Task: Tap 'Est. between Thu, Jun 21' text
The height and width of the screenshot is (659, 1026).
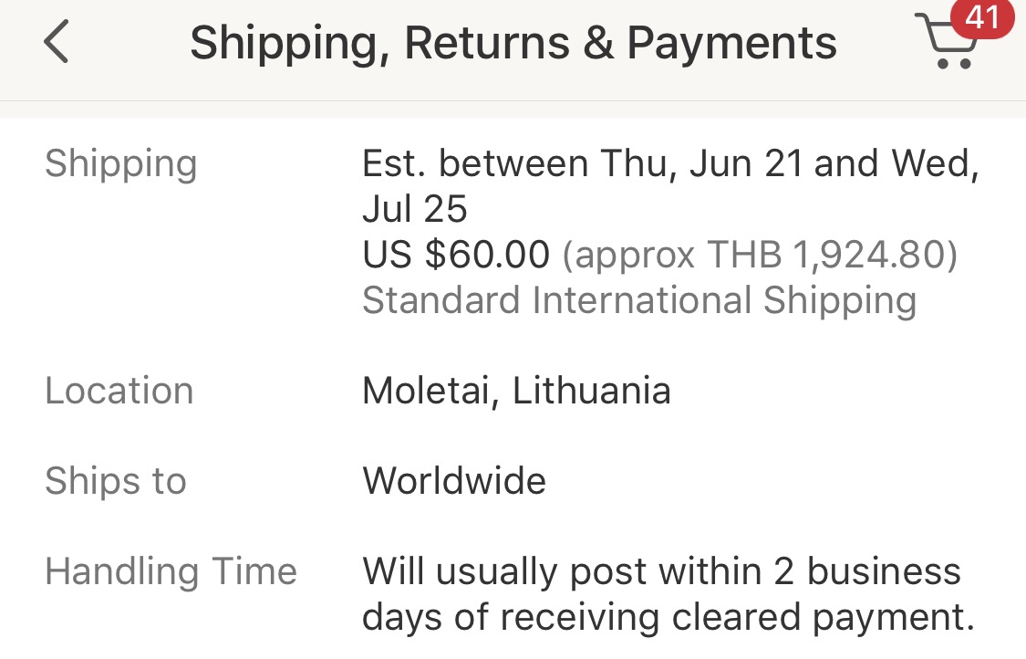Action: click(583, 164)
